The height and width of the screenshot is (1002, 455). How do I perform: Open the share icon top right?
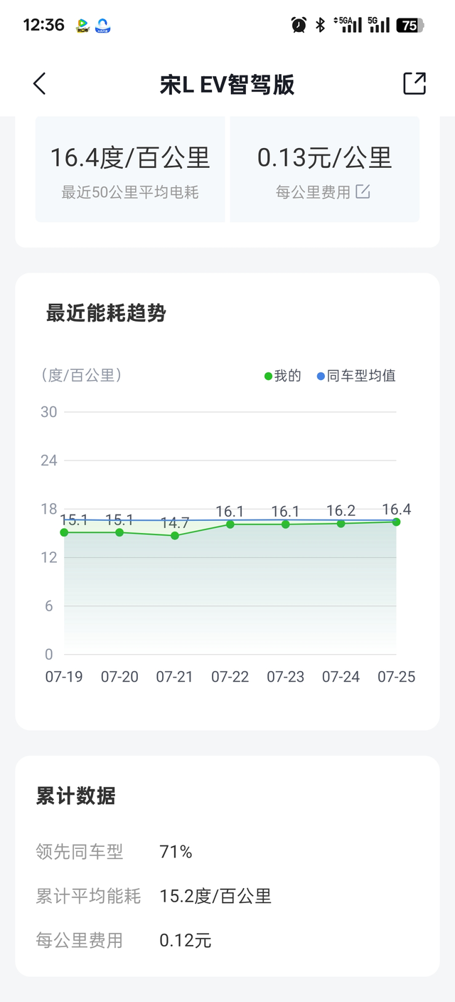click(415, 84)
